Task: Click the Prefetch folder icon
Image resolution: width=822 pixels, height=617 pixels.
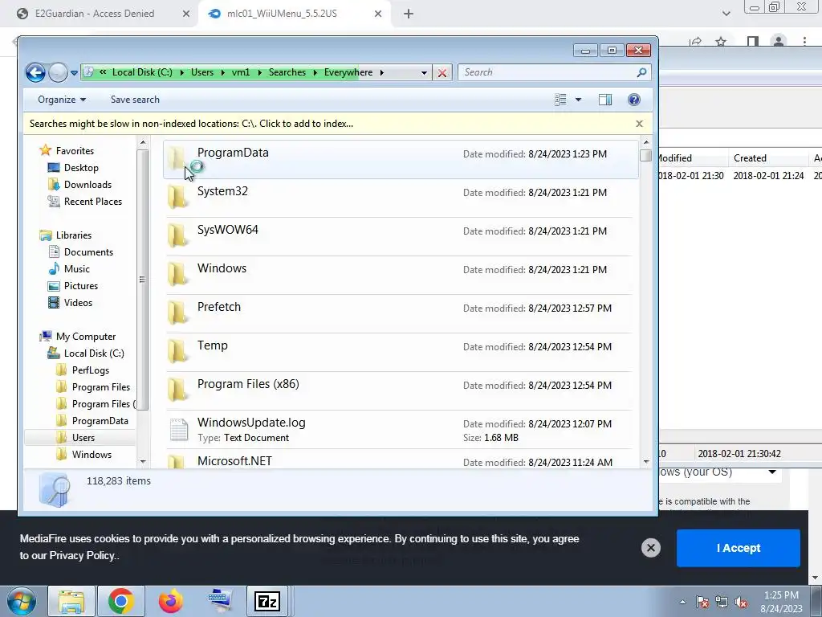Action: (x=177, y=314)
